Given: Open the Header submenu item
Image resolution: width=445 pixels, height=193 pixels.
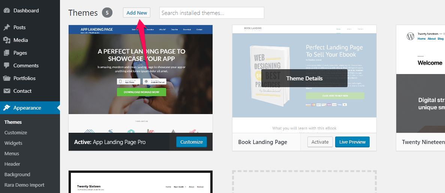Looking at the screenshot, I should click(x=12, y=164).
